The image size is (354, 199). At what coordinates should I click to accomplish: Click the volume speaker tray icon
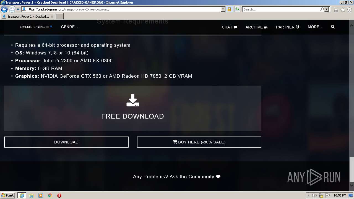(x=314, y=195)
